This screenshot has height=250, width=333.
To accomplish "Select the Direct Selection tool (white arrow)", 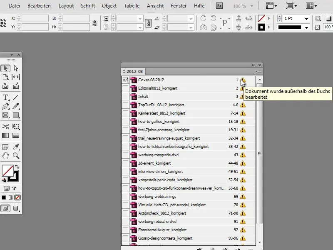I will coord(16,68).
